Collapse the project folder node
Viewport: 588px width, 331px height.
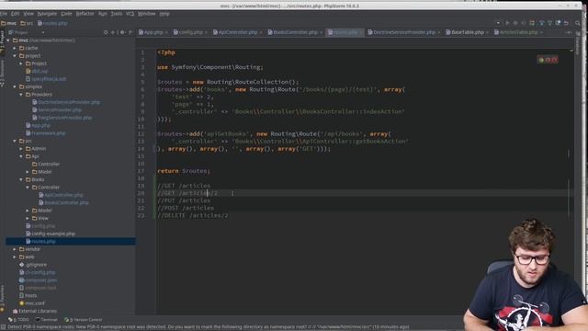(x=15, y=56)
